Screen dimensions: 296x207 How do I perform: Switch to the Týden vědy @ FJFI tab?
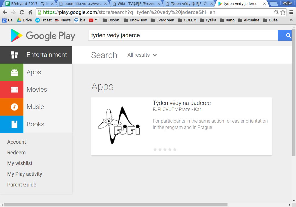coord(189,3)
